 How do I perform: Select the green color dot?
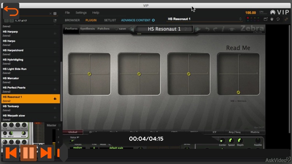(258, 18)
